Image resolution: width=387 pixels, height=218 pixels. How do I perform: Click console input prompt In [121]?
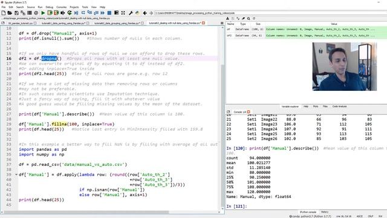[x=236, y=206]
